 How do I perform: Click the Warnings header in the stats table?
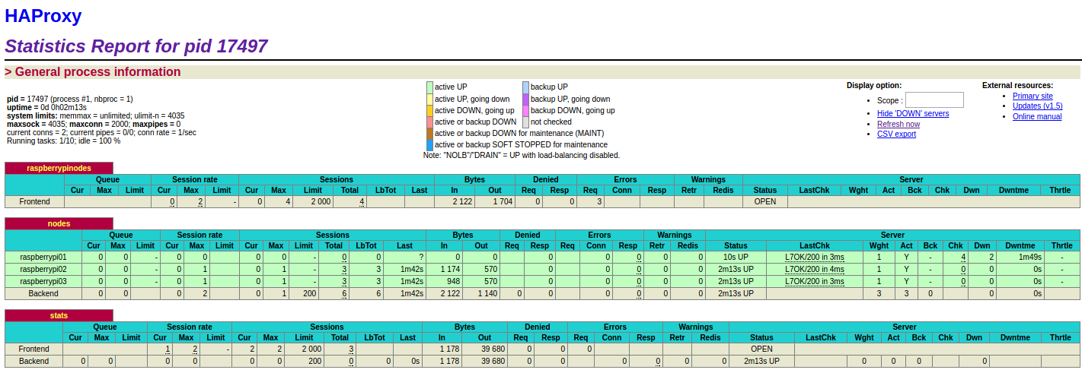[695, 327]
